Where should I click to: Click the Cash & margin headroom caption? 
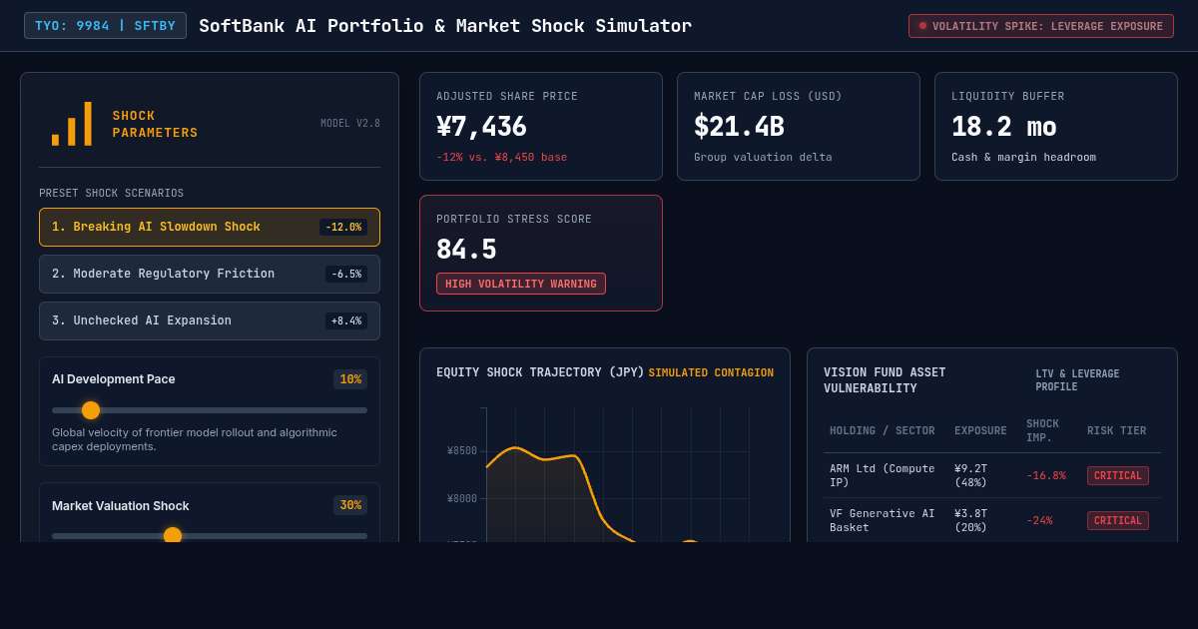coord(1023,157)
